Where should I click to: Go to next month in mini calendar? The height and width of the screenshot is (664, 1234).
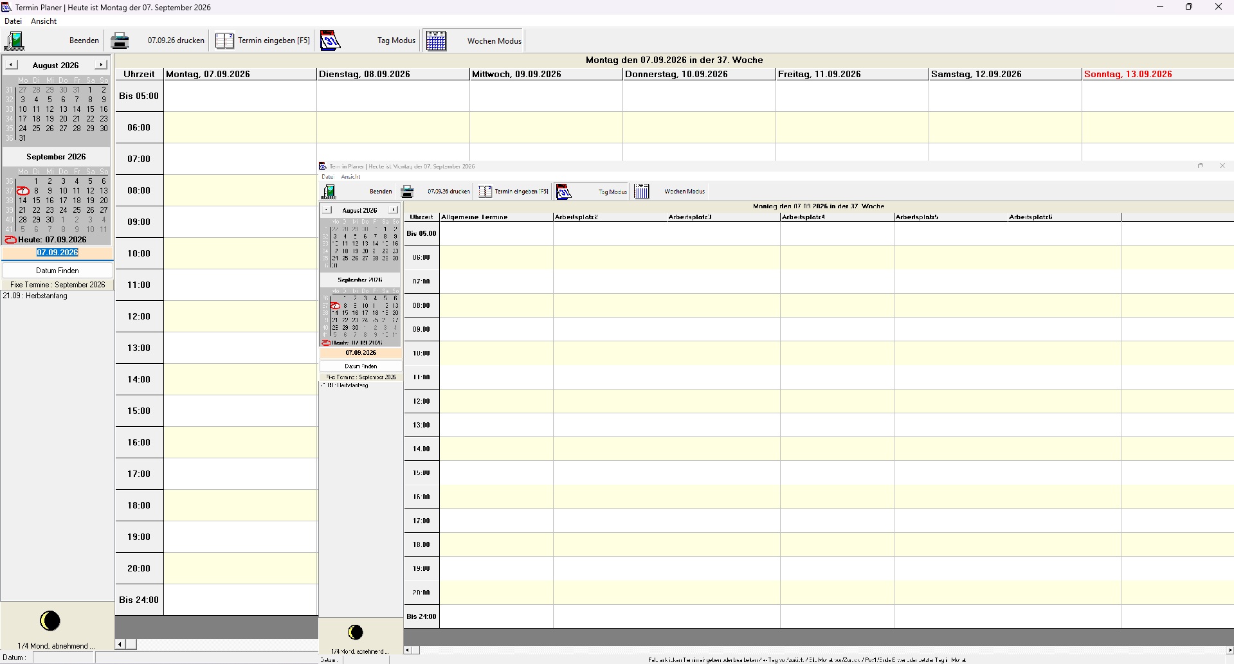[100, 65]
